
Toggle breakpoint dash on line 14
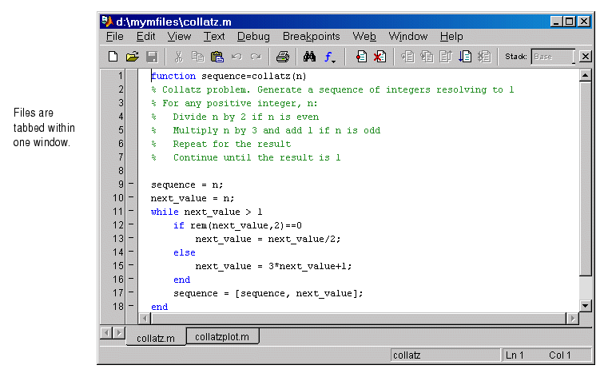[x=131, y=252]
